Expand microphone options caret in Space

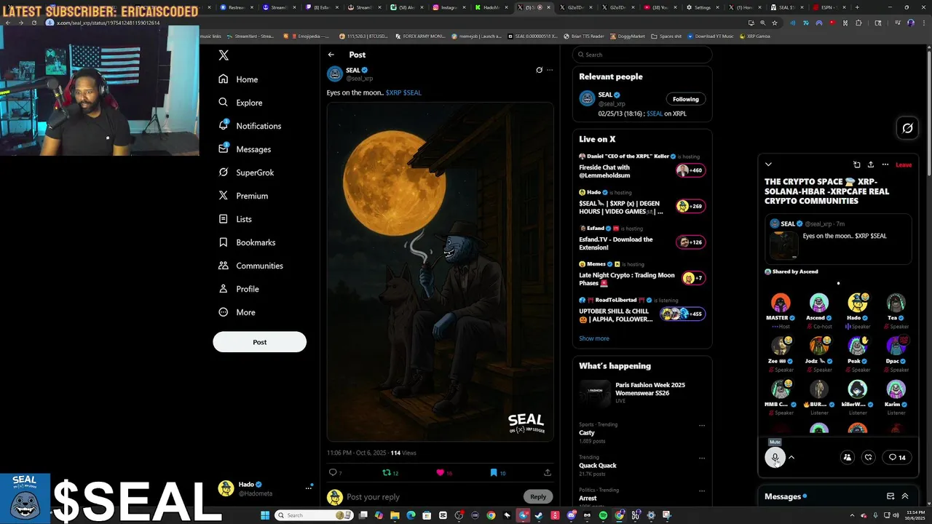pyautogui.click(x=791, y=457)
